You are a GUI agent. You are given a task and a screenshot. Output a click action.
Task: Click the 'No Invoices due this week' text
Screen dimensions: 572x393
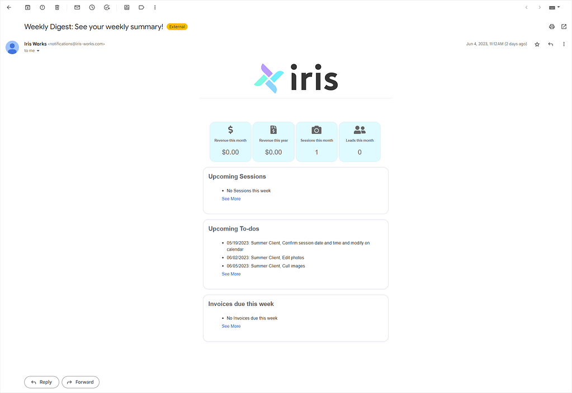click(x=252, y=318)
